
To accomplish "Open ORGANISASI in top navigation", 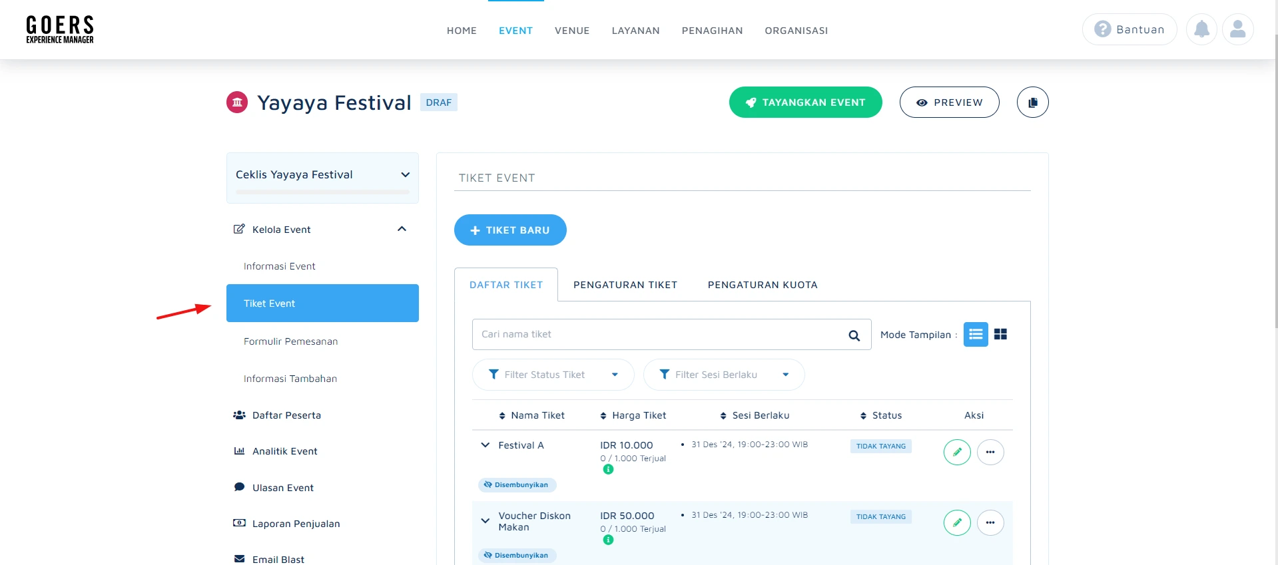I will point(796,31).
